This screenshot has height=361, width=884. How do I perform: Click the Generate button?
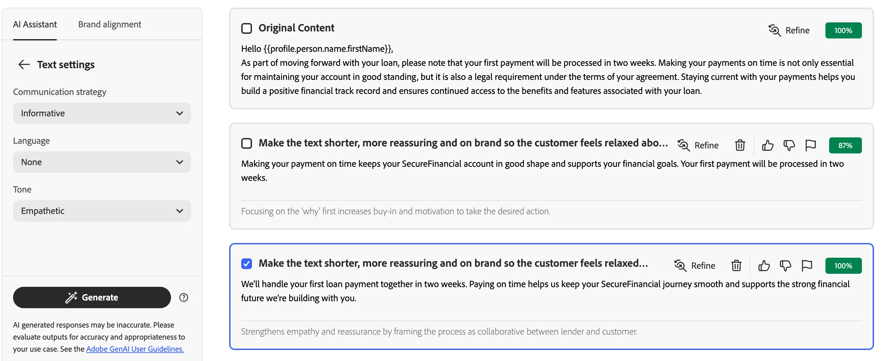tap(92, 297)
